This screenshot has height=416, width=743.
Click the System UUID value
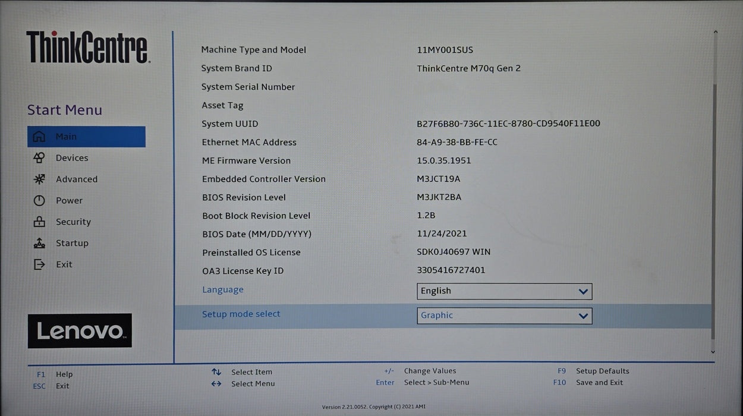pos(508,124)
